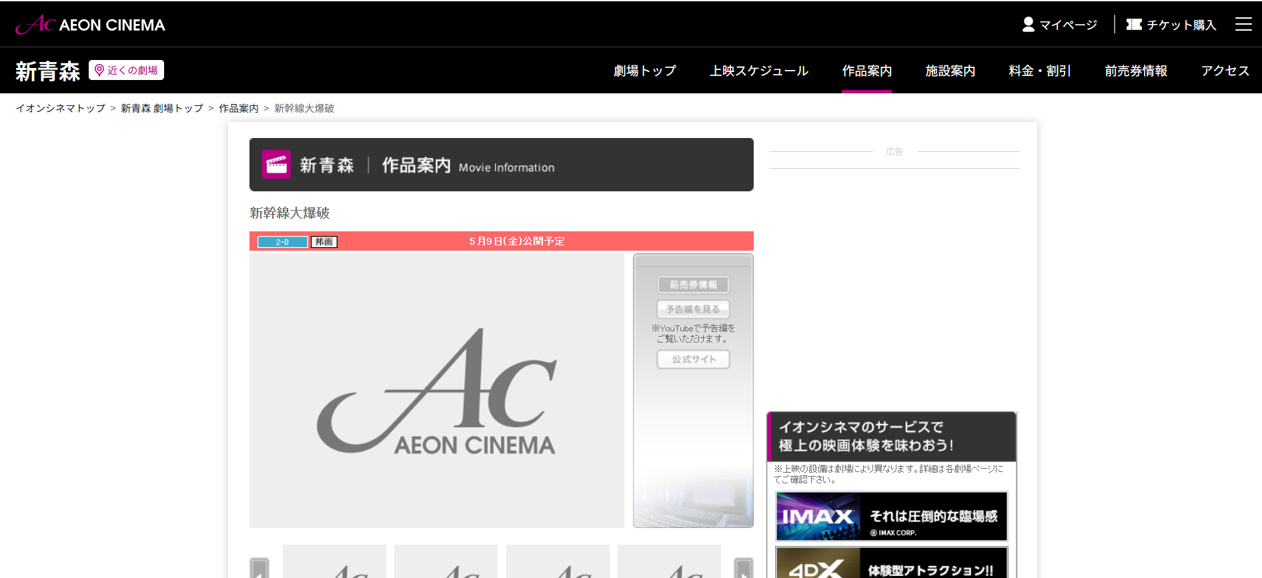Select the first thumbnail in carousel
The width and height of the screenshot is (1262, 578).
(334, 561)
